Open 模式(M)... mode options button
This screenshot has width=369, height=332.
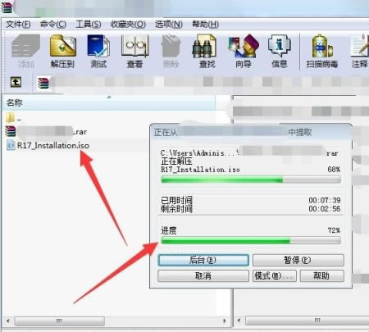click(x=275, y=275)
